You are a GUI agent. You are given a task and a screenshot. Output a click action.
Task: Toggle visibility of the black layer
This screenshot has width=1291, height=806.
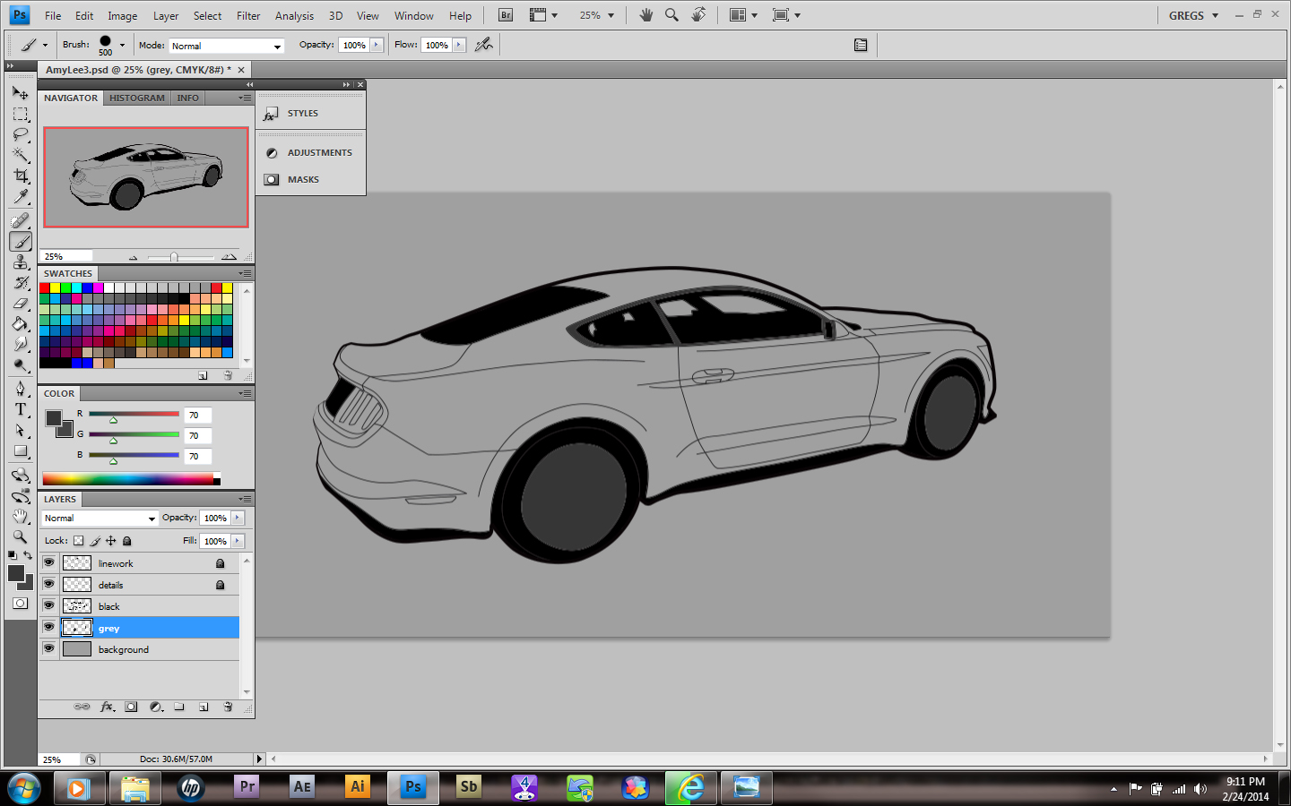49,606
